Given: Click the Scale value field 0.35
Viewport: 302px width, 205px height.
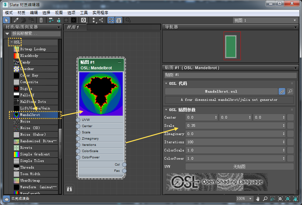Looking at the screenshot, I should (x=234, y=125).
